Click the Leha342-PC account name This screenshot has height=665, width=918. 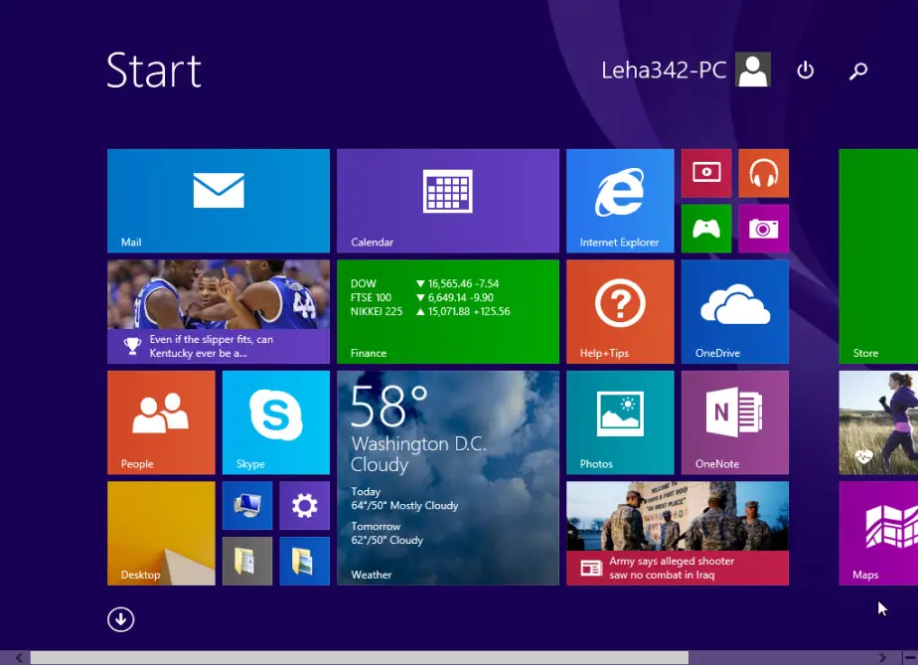pyautogui.click(x=664, y=71)
